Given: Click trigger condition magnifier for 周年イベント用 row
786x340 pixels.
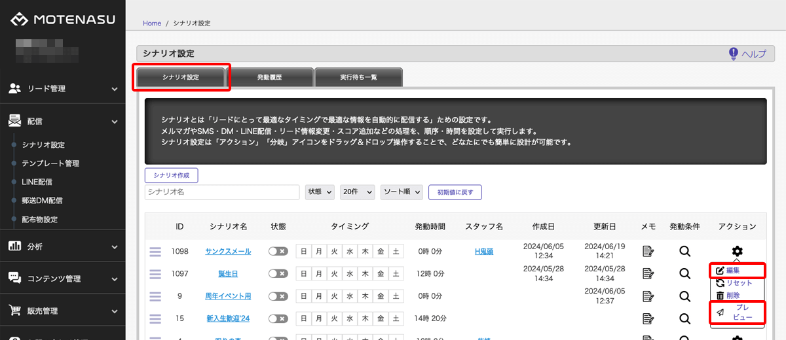Looking at the screenshot, I should tap(684, 296).
